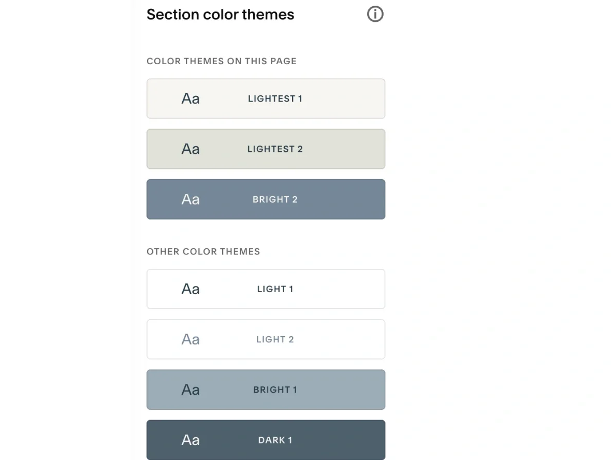Viewport: 613px width, 460px height.
Task: Click the Aa preview in Lightest 1
Action: click(x=191, y=99)
